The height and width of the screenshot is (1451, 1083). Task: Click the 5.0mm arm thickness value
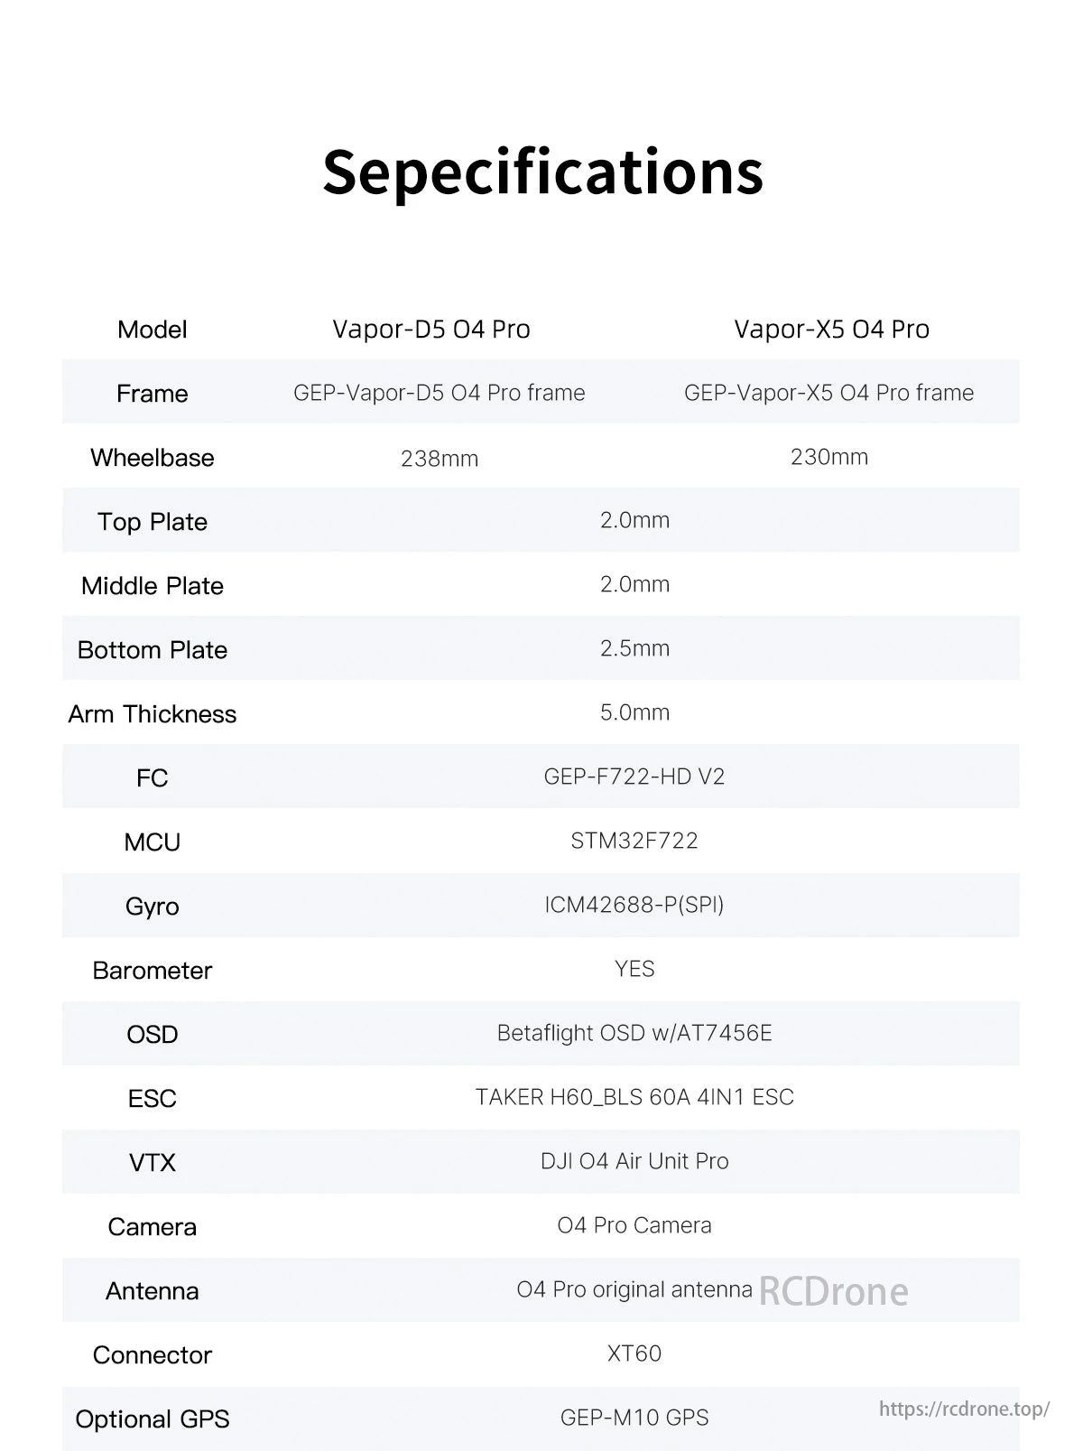(634, 712)
